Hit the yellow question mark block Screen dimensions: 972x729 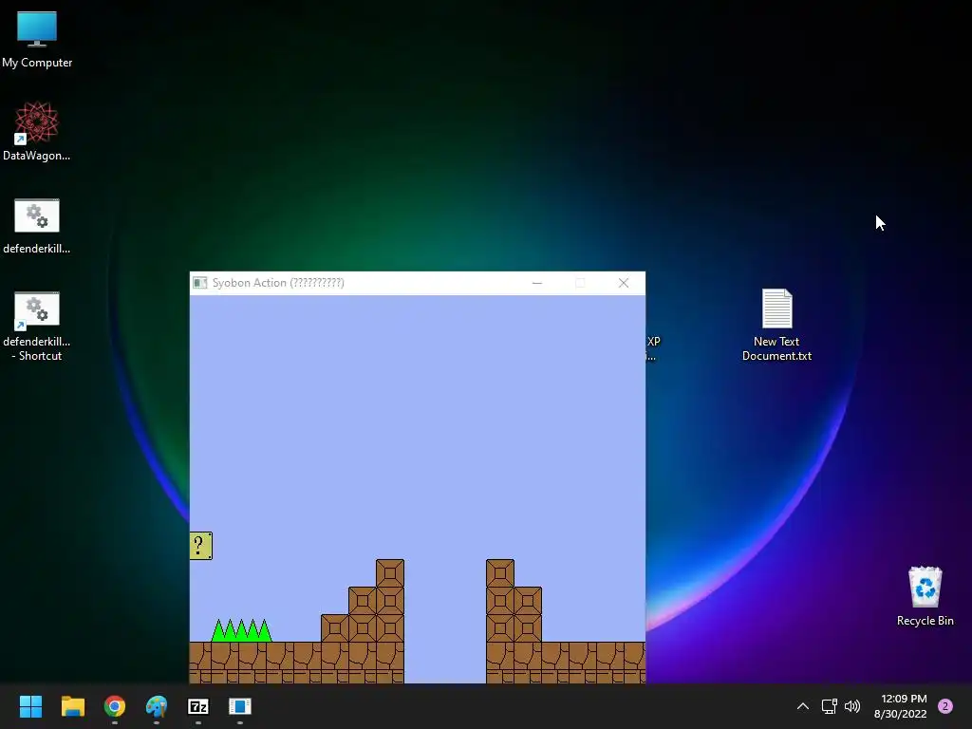point(201,546)
